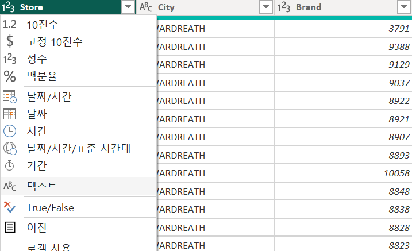Click the Store column data type icon
Screen dimensions: 412x251
9,7
